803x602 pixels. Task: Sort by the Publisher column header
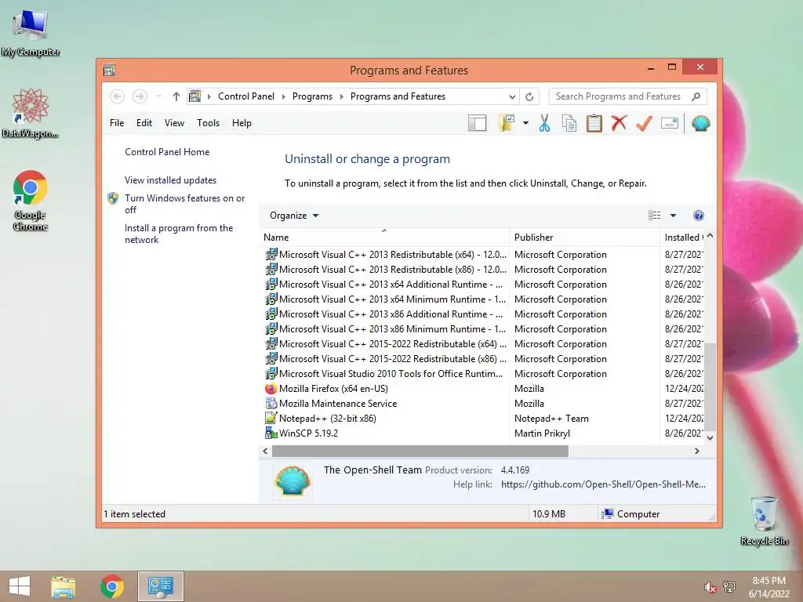point(584,237)
